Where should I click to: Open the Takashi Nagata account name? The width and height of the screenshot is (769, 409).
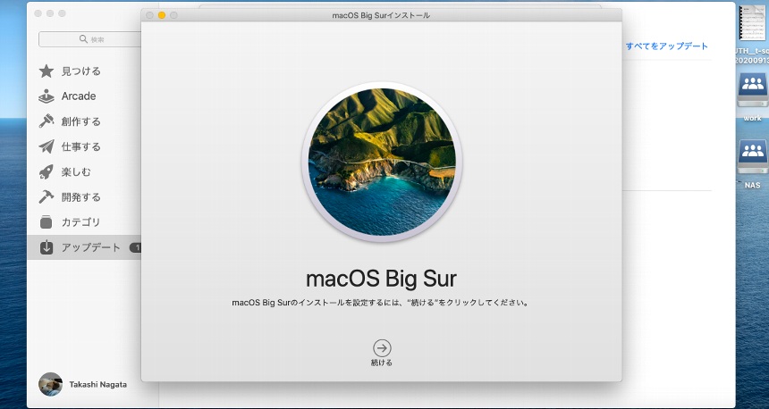(x=97, y=385)
